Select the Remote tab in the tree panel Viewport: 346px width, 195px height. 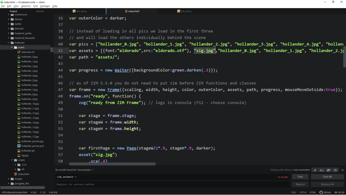(40, 11)
